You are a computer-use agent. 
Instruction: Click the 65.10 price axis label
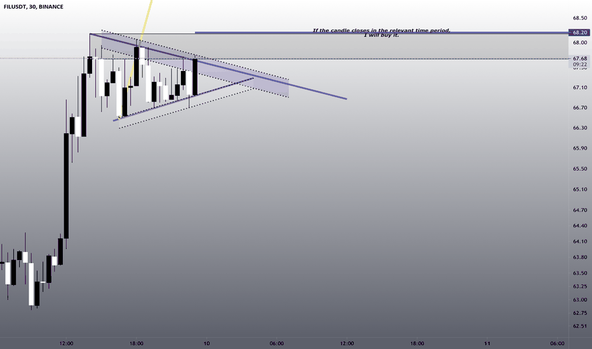click(x=579, y=189)
